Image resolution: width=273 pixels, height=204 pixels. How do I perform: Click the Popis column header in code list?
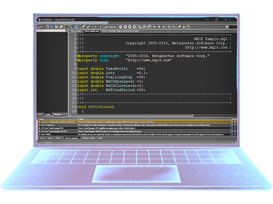click(154, 119)
